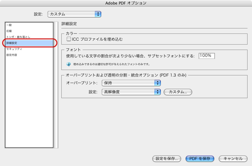
Task: Open the flattener 設定 dropdown showing 高解像度
Action: point(131,92)
